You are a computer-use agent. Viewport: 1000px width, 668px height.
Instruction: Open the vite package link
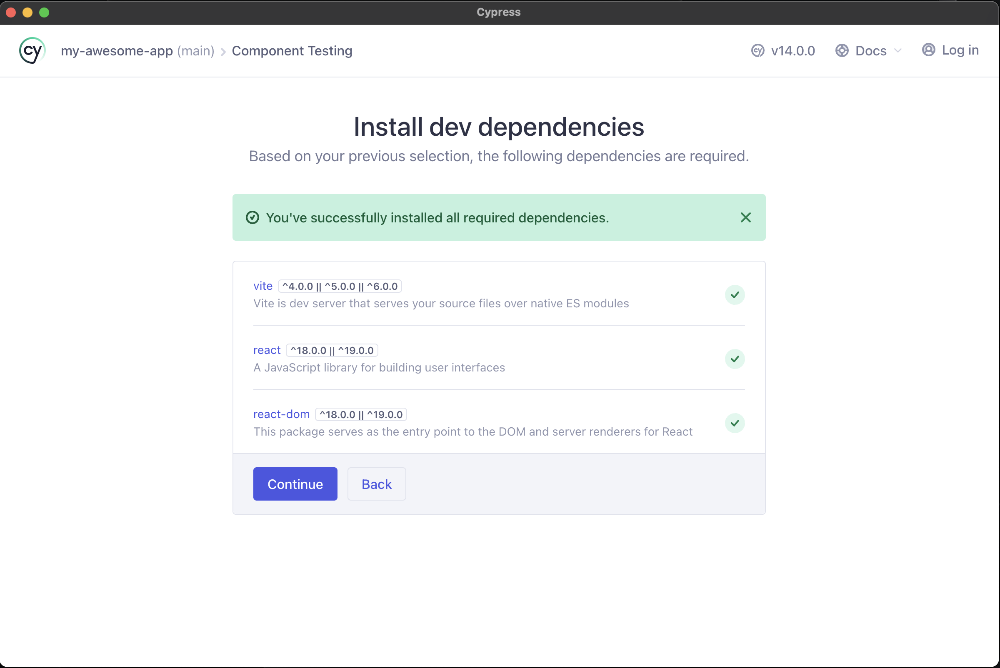pyautogui.click(x=262, y=286)
